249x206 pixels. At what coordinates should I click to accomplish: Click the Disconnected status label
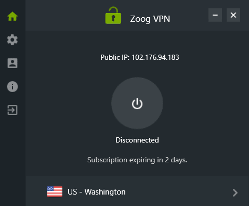(137, 140)
